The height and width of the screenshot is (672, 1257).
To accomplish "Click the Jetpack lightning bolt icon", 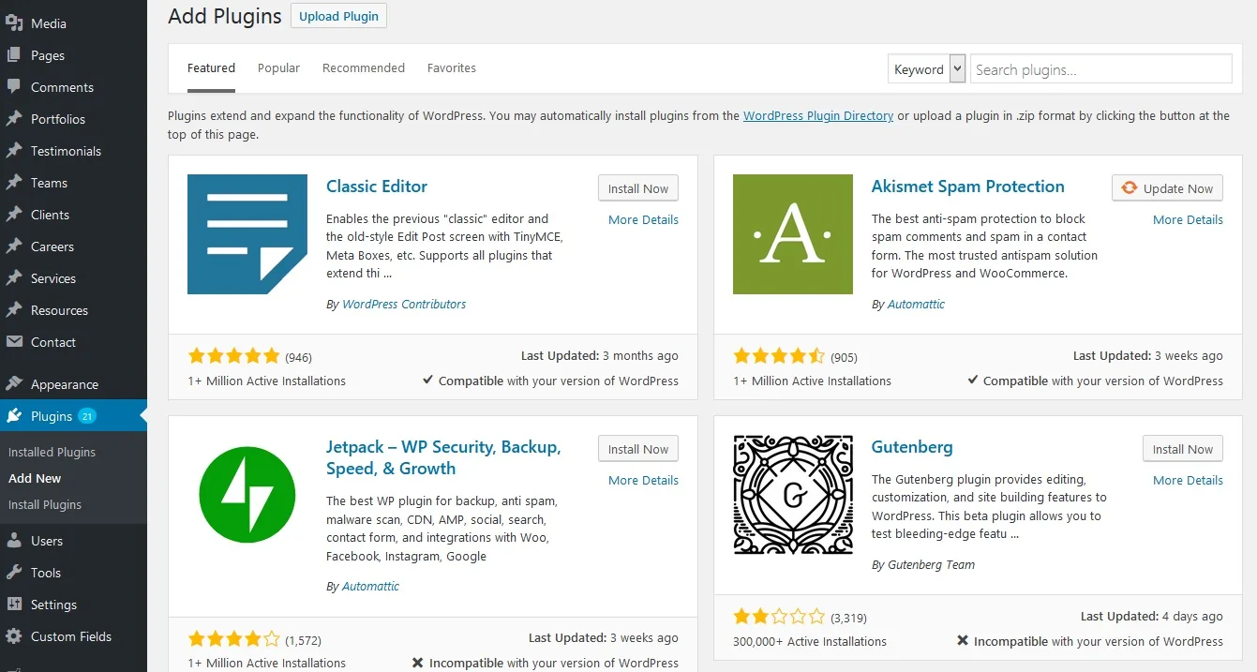I will coord(247,495).
